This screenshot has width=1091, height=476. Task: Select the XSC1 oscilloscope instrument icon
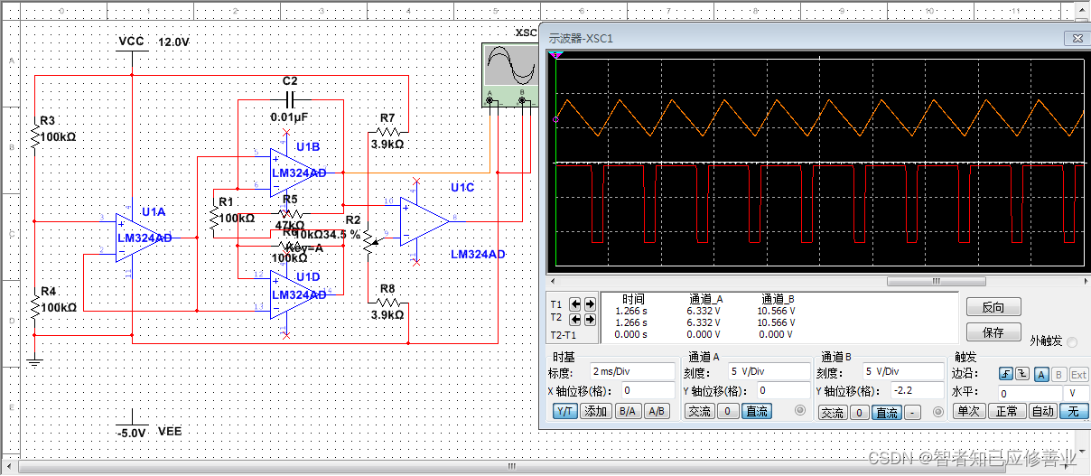506,74
